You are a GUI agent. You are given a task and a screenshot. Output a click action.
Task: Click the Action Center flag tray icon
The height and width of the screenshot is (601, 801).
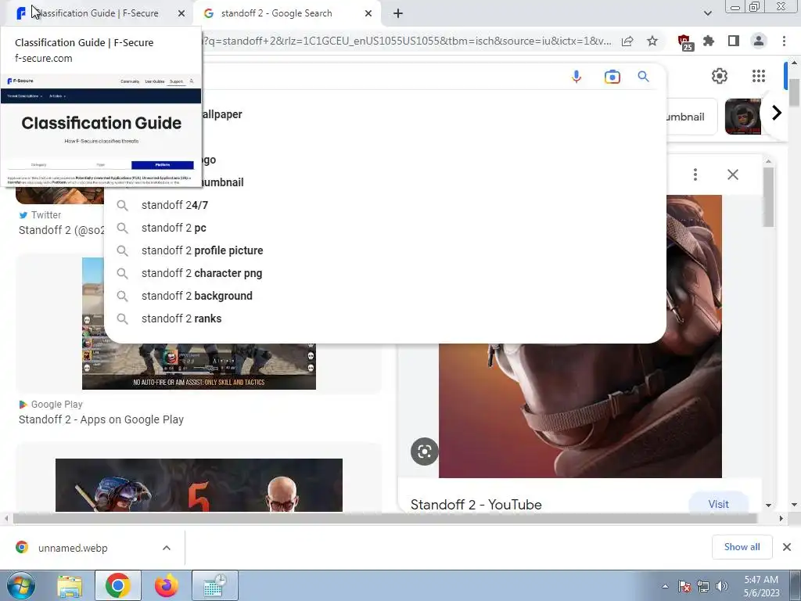[684, 586]
